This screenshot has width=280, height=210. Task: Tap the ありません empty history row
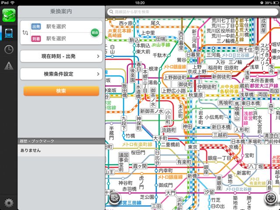click(x=61, y=150)
